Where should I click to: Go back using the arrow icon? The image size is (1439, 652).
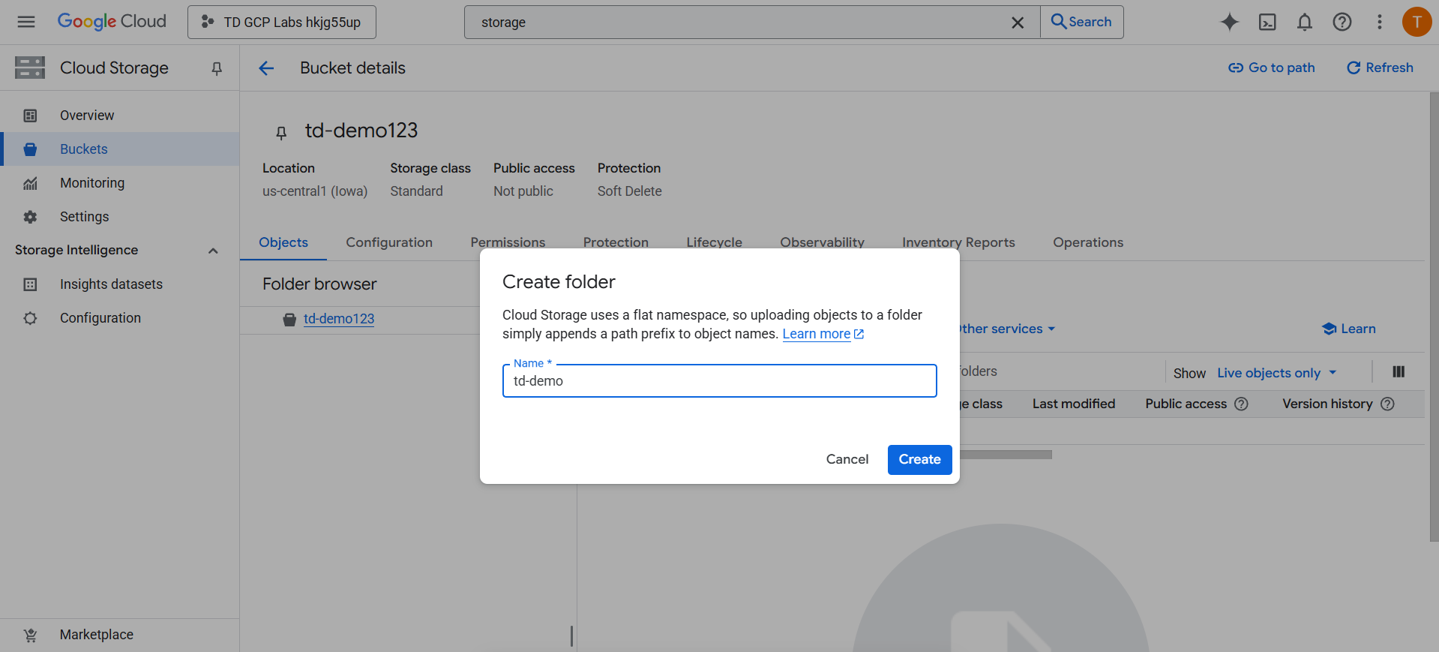(x=266, y=68)
